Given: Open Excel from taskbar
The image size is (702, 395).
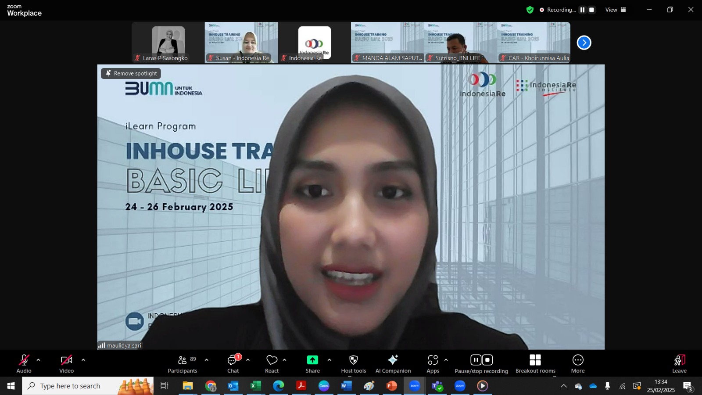Looking at the screenshot, I should [256, 386].
